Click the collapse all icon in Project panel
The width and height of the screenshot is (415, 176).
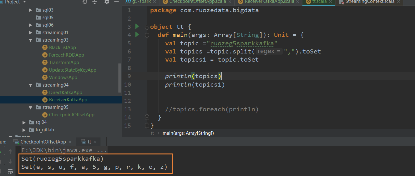[x=95, y=2]
